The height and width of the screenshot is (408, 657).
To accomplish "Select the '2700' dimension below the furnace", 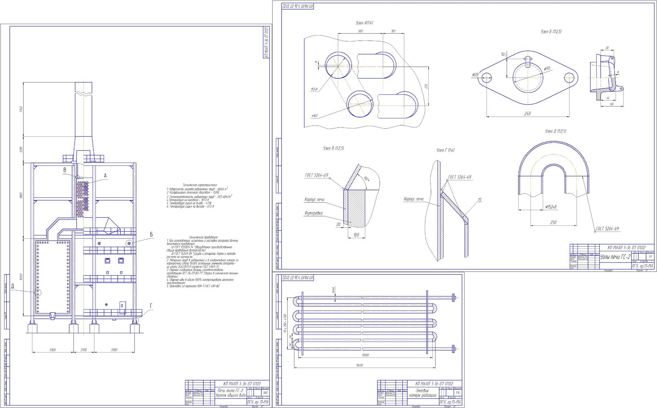I will tap(83, 350).
